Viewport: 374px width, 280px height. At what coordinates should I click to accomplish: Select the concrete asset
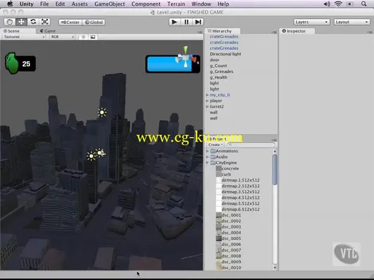pos(230,168)
